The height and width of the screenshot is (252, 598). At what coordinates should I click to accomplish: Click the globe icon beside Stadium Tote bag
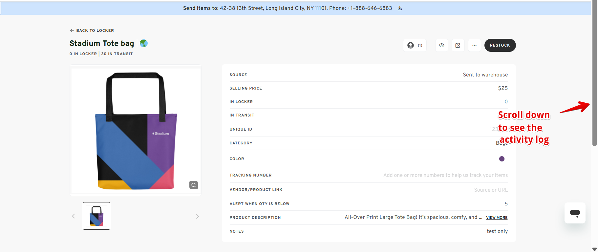pyautogui.click(x=143, y=43)
